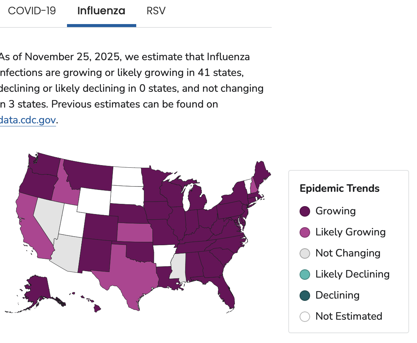Screen dimensions: 417x343
Task: Switch to the COVID-19 tab
Action: pyautogui.click(x=32, y=11)
